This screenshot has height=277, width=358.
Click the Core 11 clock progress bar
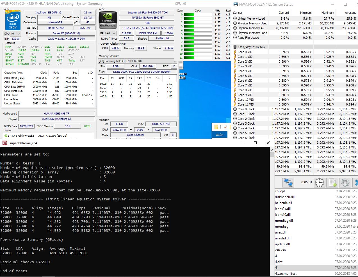pos(199,58)
